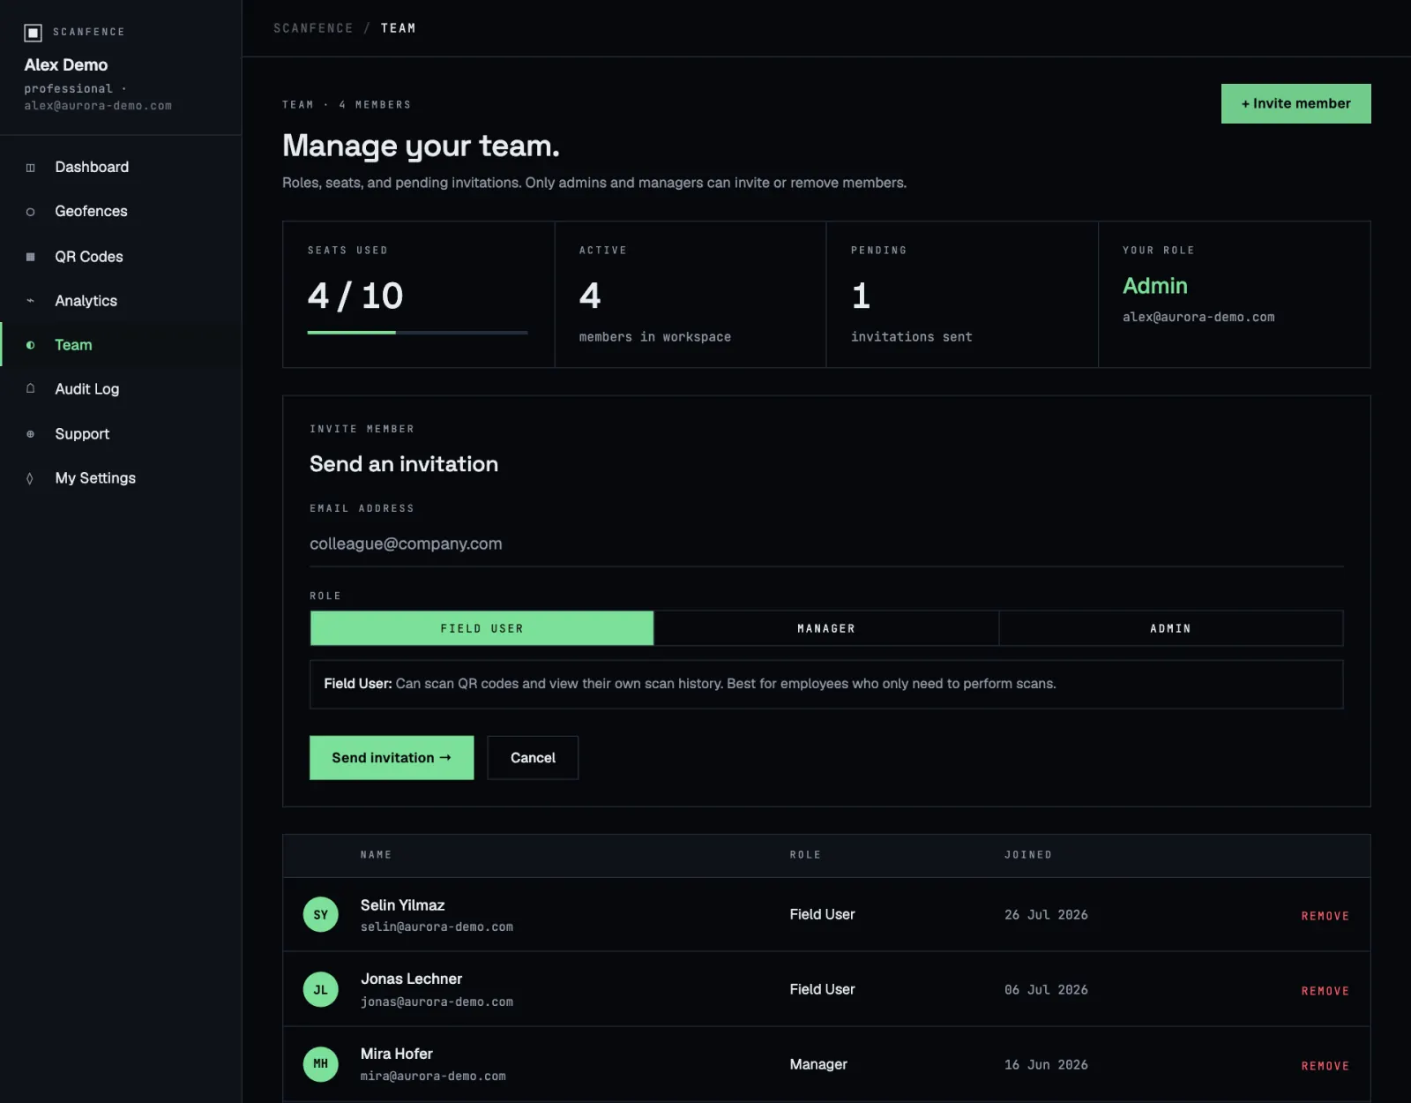Click the My Settings diamond icon
1411x1103 pixels.
click(31, 478)
